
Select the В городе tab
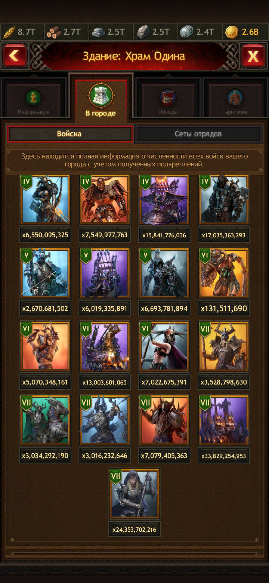pyautogui.click(x=101, y=99)
